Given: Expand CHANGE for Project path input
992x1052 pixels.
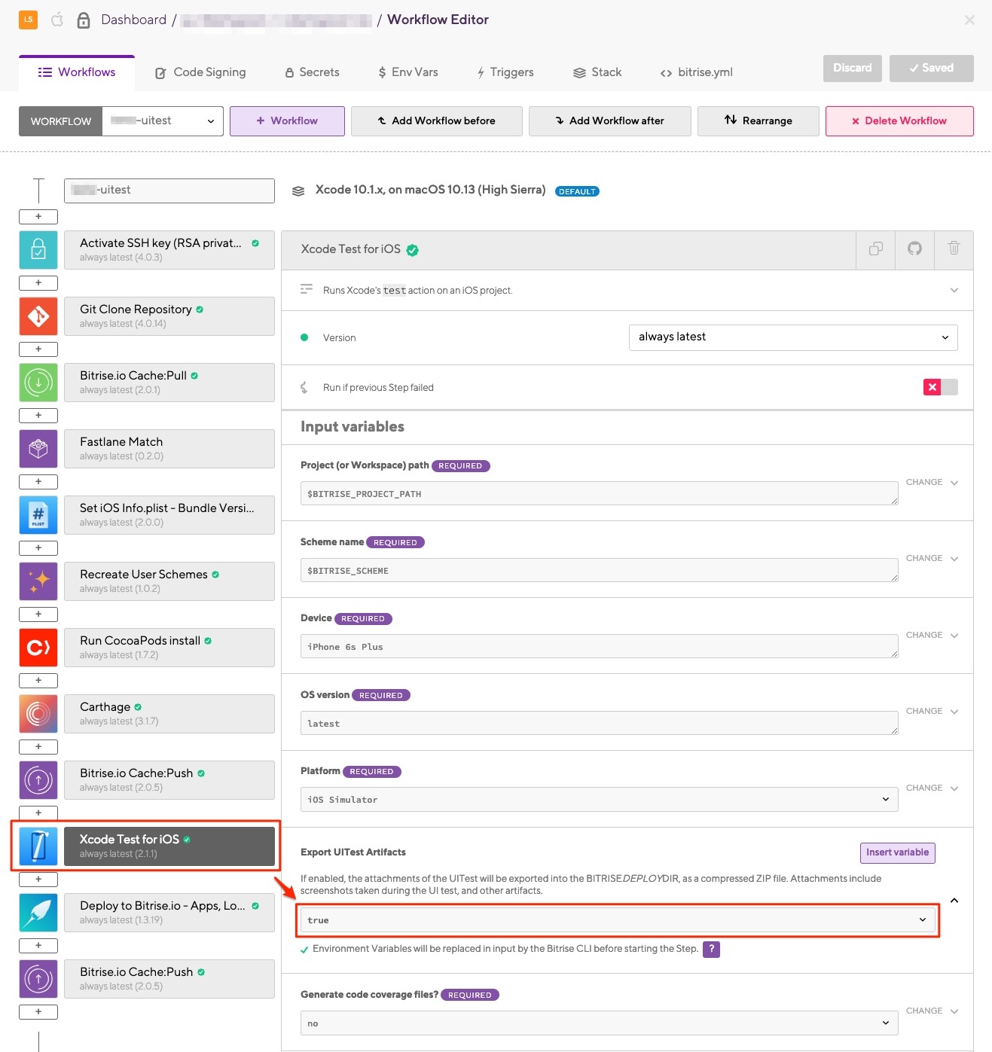Looking at the screenshot, I should 932,483.
